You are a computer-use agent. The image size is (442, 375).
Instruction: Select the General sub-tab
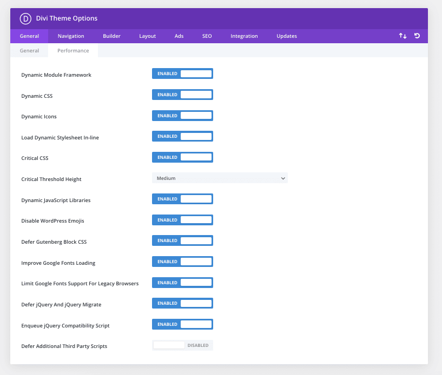[x=29, y=51]
